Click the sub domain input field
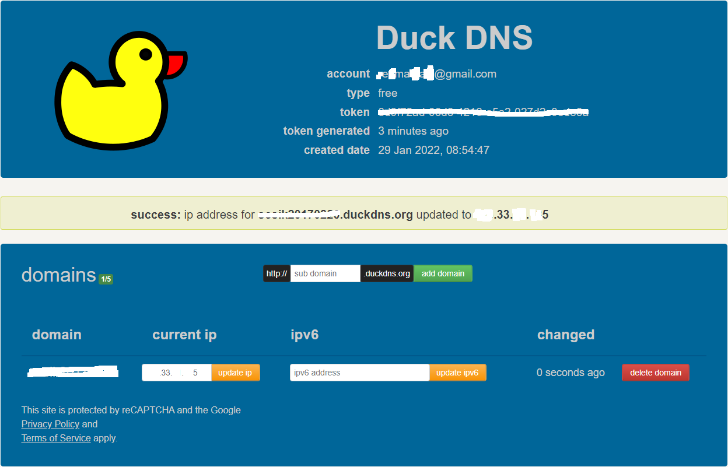The height and width of the screenshot is (467, 728). [325, 273]
